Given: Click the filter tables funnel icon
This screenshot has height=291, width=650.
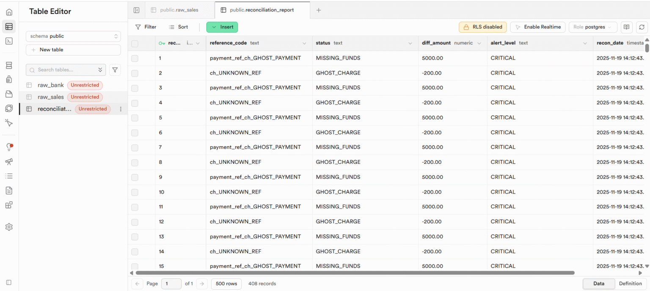Looking at the screenshot, I should pos(115,70).
